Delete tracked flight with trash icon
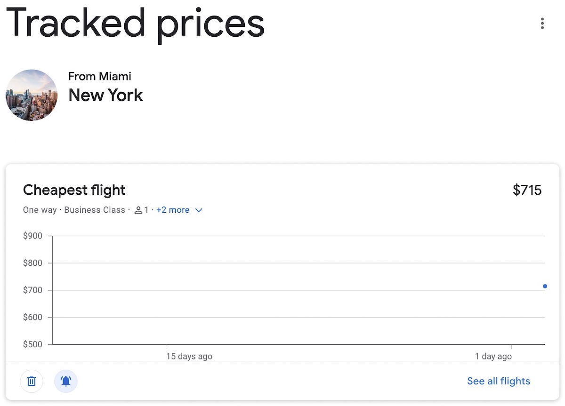 coord(32,381)
